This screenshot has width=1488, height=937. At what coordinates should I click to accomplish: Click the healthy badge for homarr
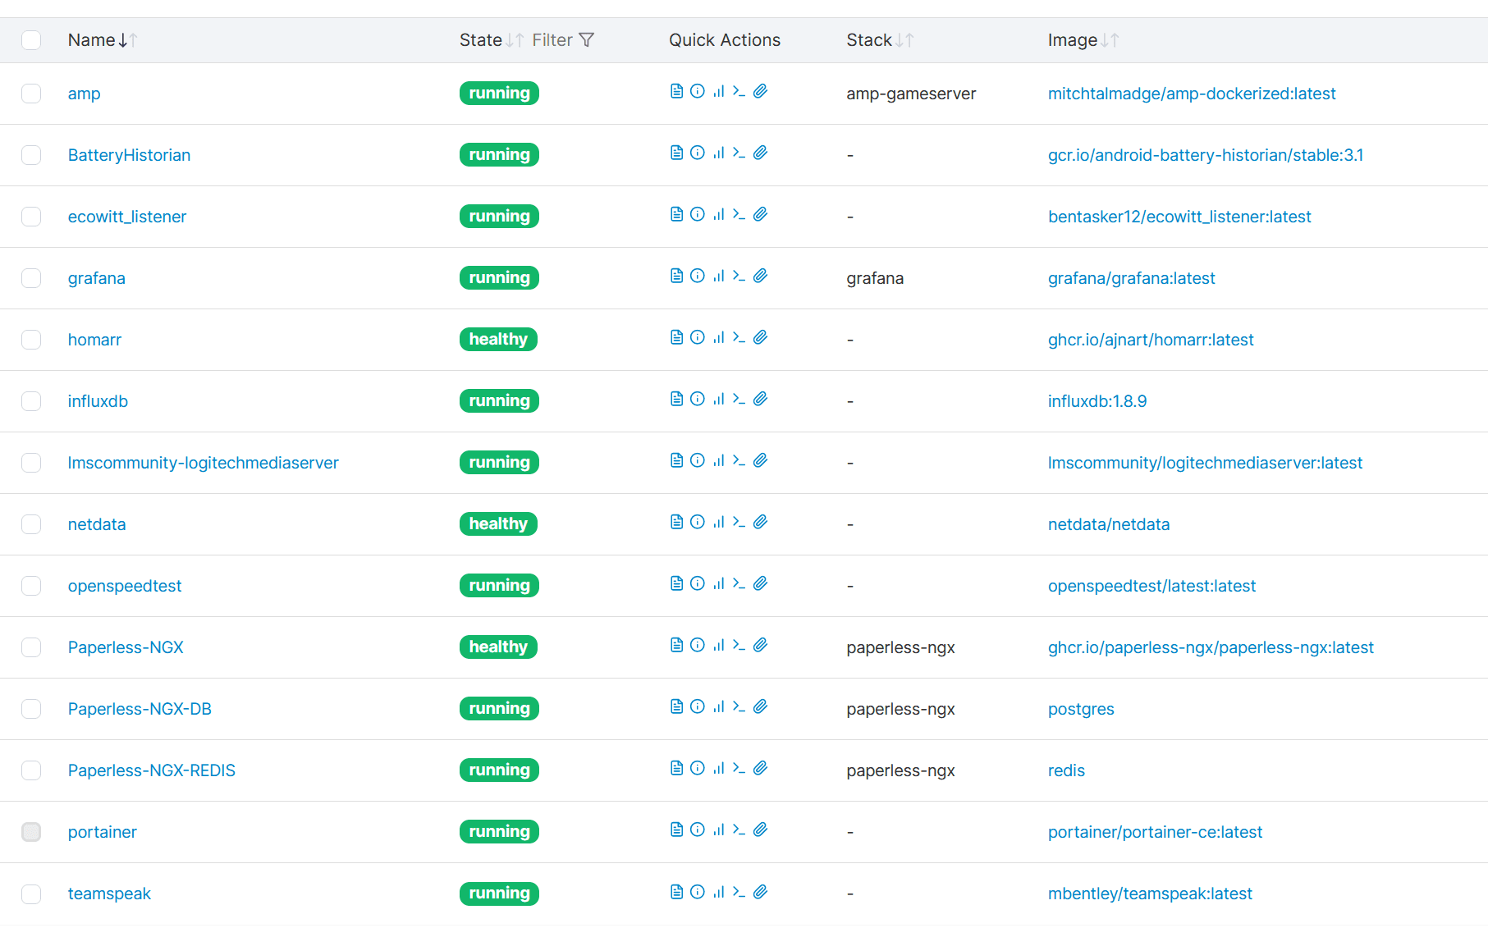(498, 340)
